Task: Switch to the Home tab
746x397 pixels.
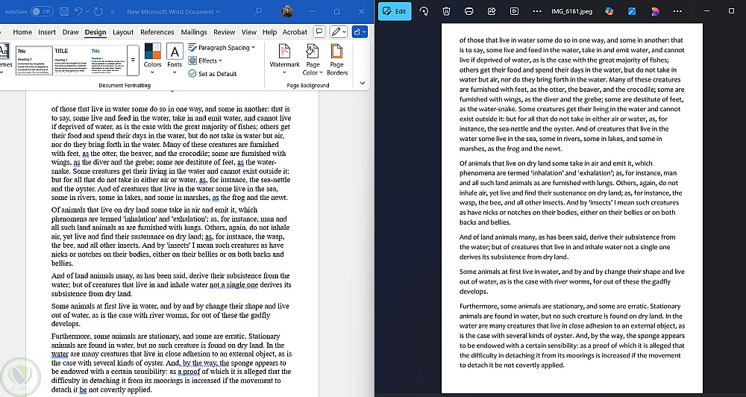Action: click(22, 32)
